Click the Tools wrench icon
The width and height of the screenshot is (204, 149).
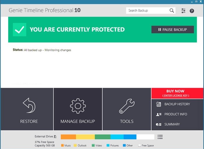[x=127, y=106]
